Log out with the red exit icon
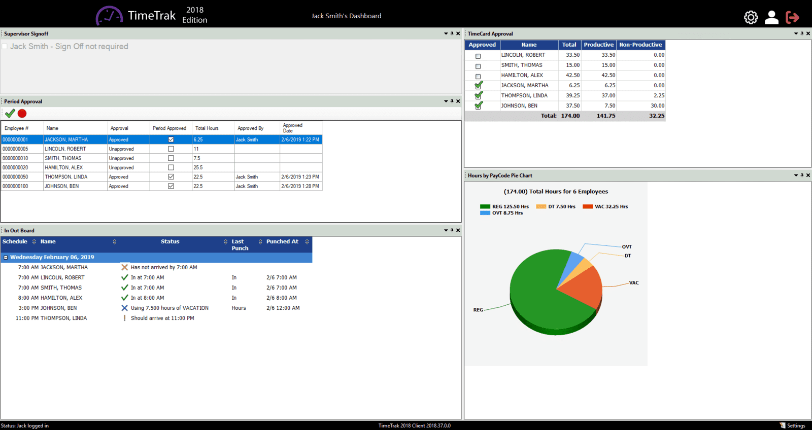 tap(792, 17)
